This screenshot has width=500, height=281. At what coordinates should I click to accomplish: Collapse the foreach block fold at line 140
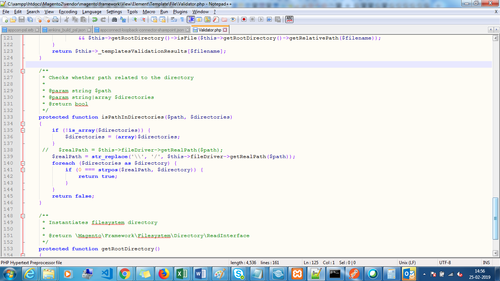pyautogui.click(x=23, y=163)
